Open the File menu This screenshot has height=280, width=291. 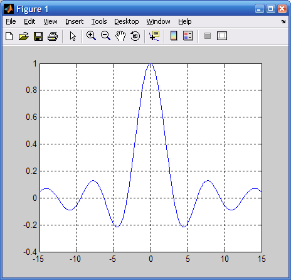click(x=11, y=21)
